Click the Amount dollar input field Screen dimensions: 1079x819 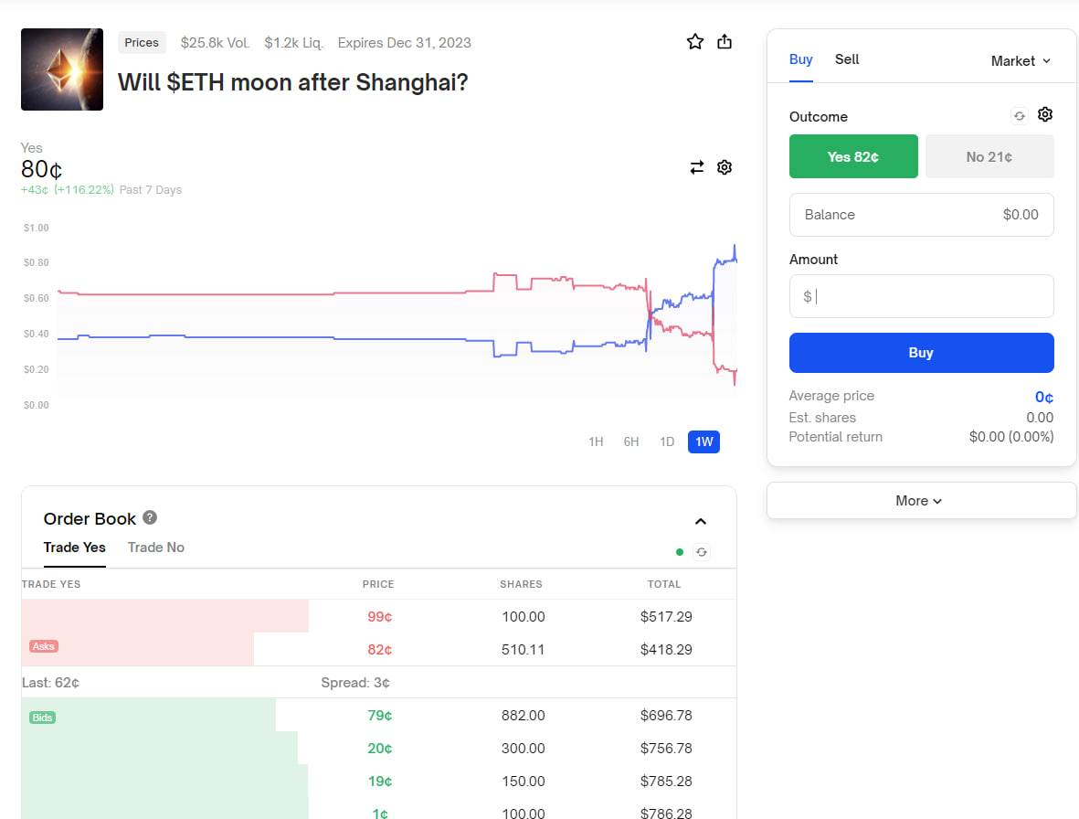click(x=921, y=296)
